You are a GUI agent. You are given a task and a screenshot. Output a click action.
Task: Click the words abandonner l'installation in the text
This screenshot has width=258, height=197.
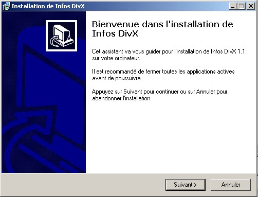(x=122, y=98)
